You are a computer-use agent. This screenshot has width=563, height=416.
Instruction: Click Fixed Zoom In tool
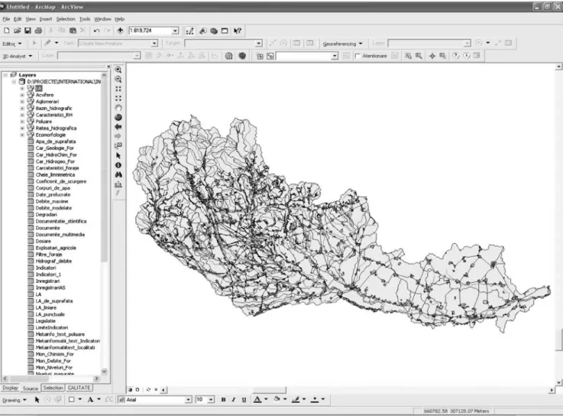coord(118,89)
